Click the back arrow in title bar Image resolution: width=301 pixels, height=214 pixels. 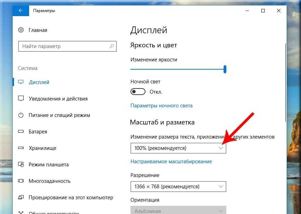(21, 11)
